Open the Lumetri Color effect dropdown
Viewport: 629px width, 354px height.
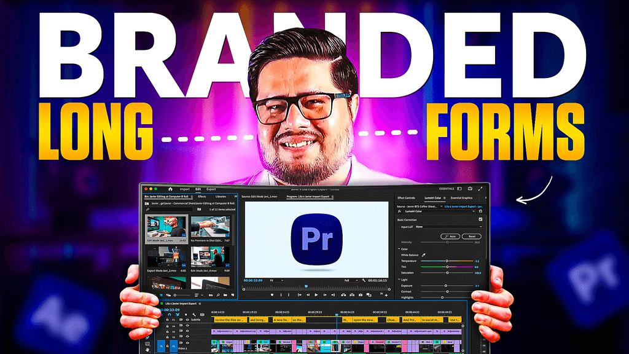440,211
